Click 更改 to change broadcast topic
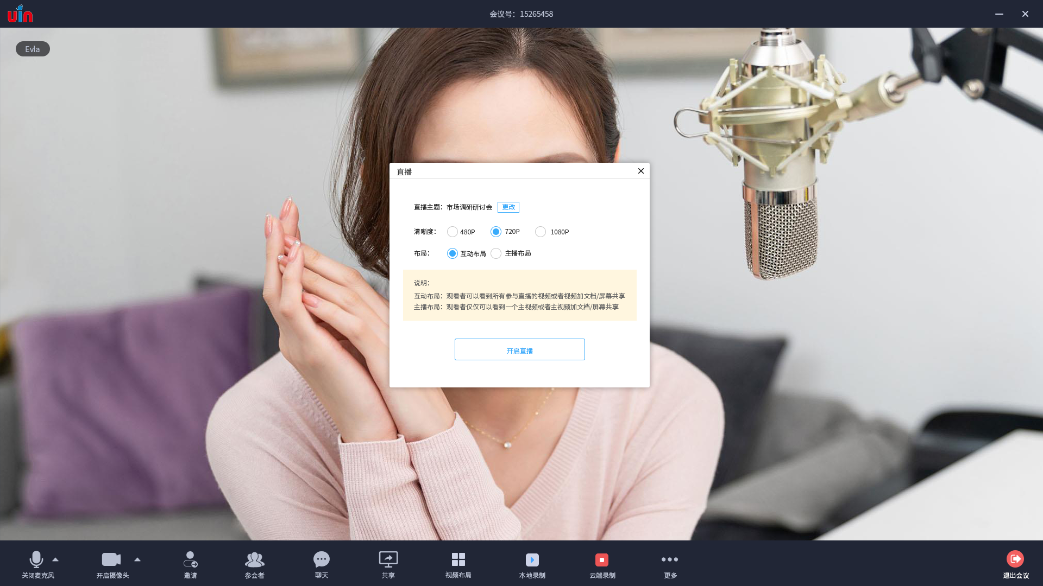Screen dimensions: 1043x586 508,207
